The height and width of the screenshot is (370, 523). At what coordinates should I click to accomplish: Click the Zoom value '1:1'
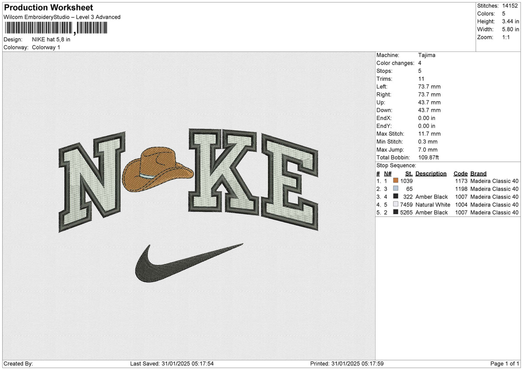tap(507, 37)
